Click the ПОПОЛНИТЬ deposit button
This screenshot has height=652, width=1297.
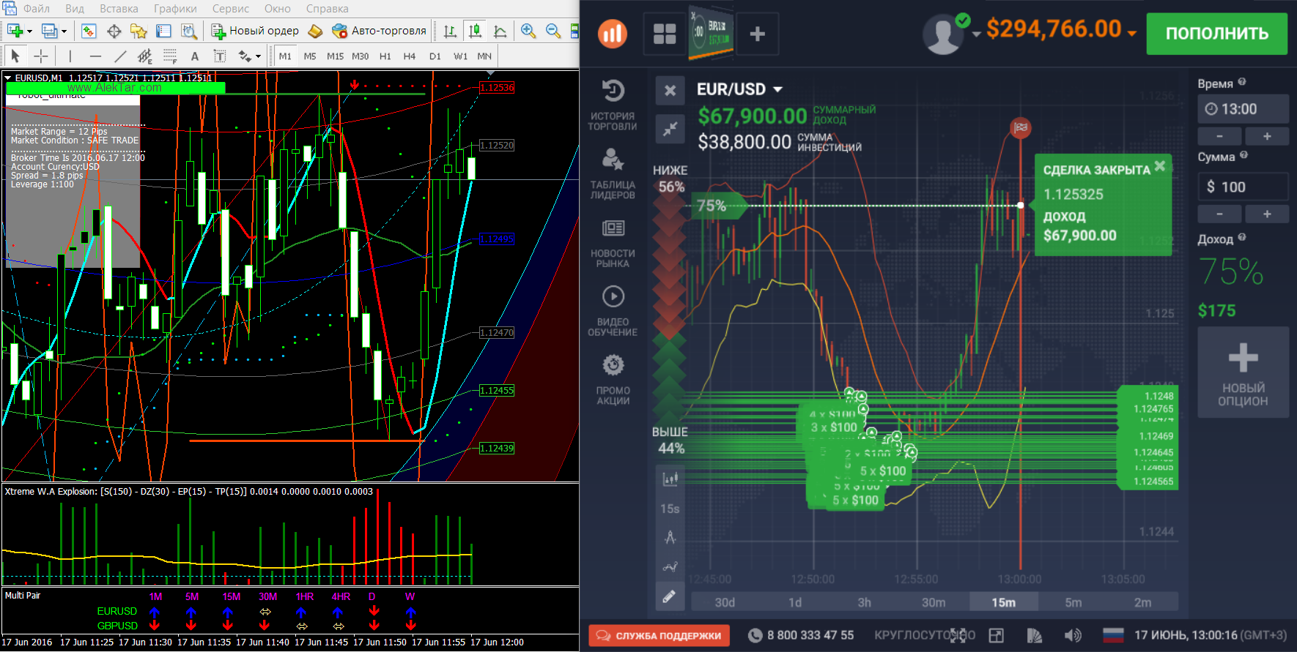tap(1216, 34)
